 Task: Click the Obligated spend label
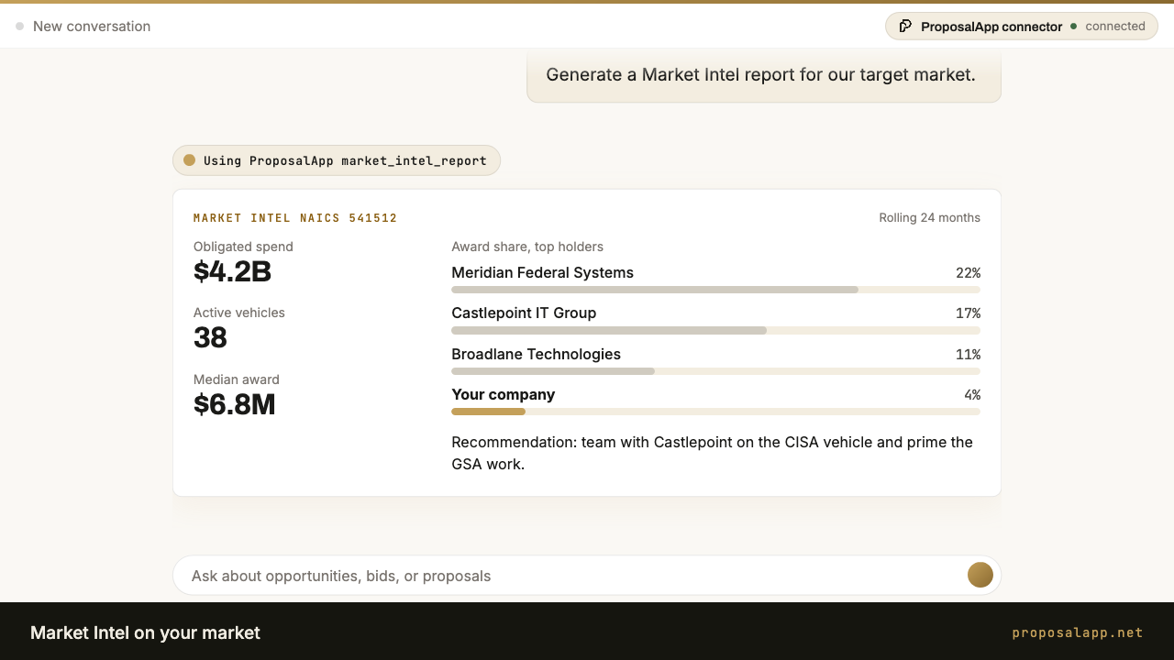point(243,247)
